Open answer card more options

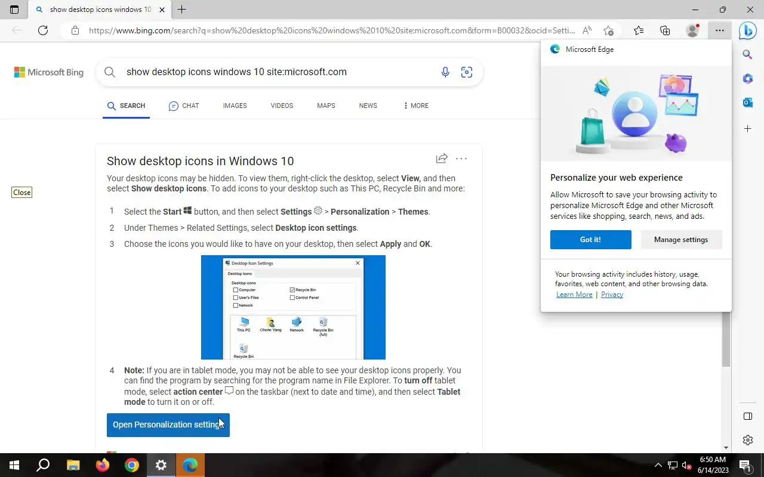461,159
